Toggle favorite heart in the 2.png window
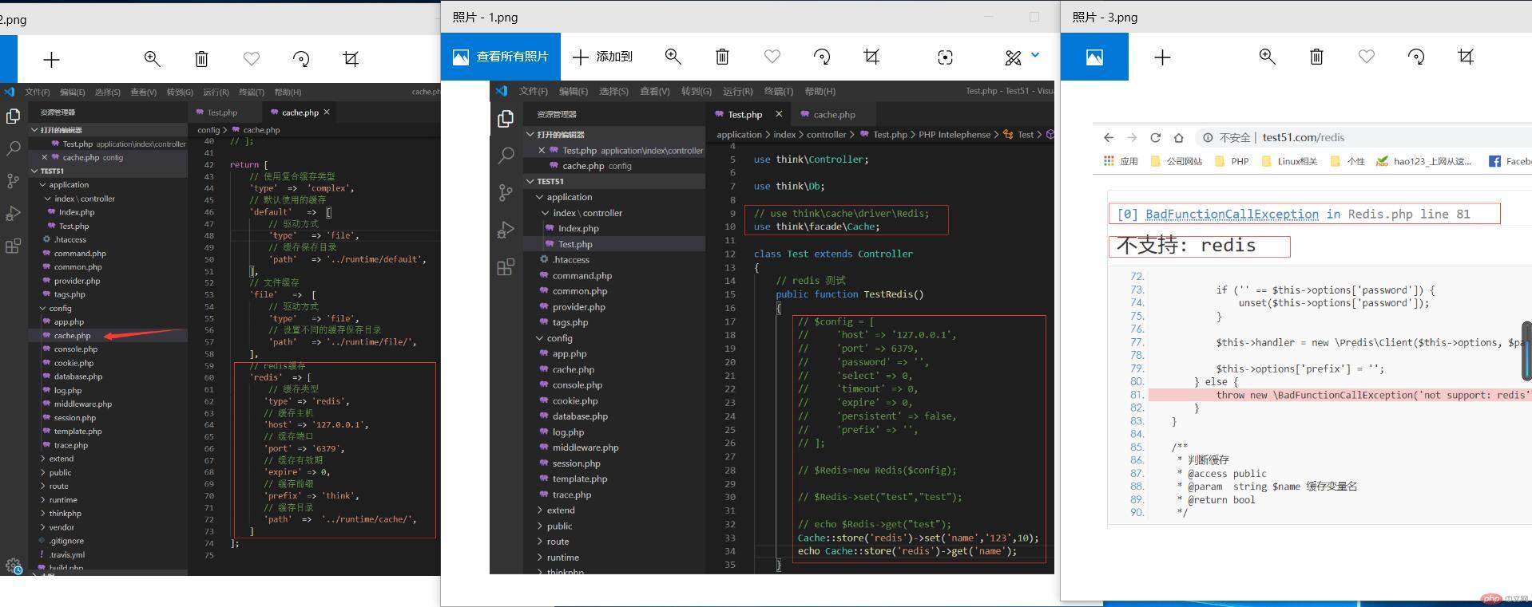 pos(251,58)
